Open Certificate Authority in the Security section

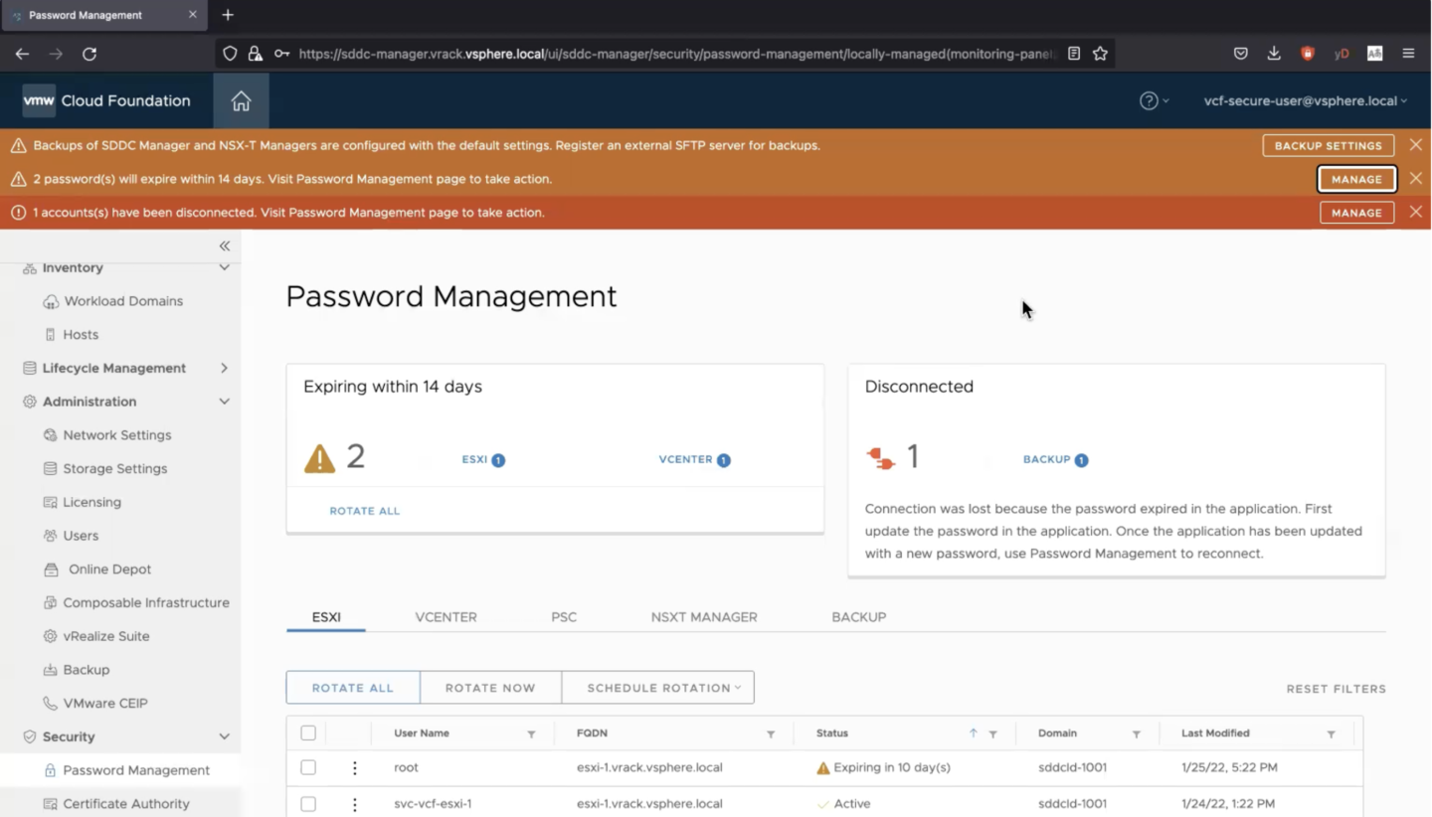(127, 803)
